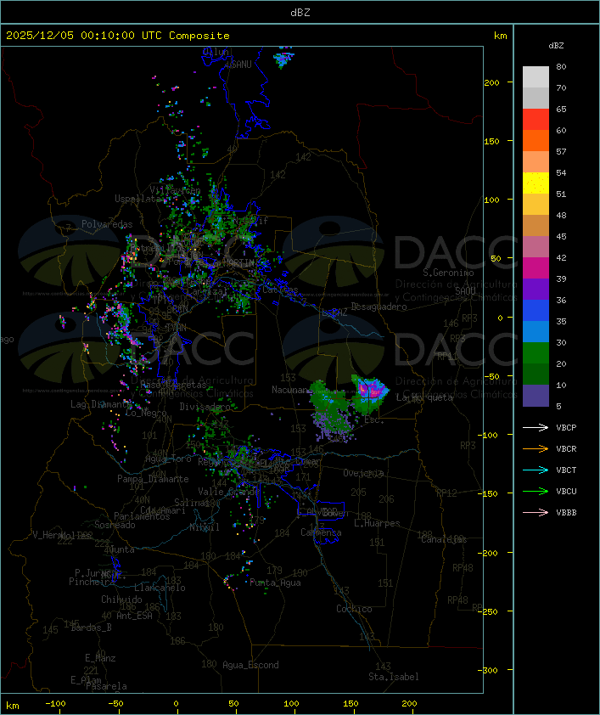
Task: Click the dBZ title in the top bar
Action: click(x=300, y=13)
